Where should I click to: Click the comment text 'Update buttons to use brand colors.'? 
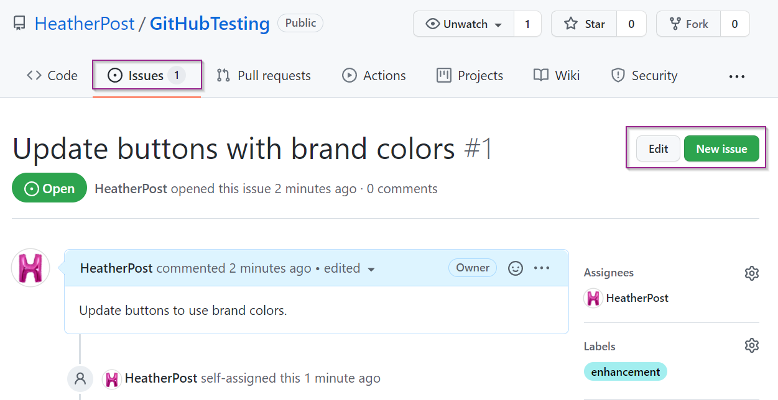pyautogui.click(x=183, y=311)
